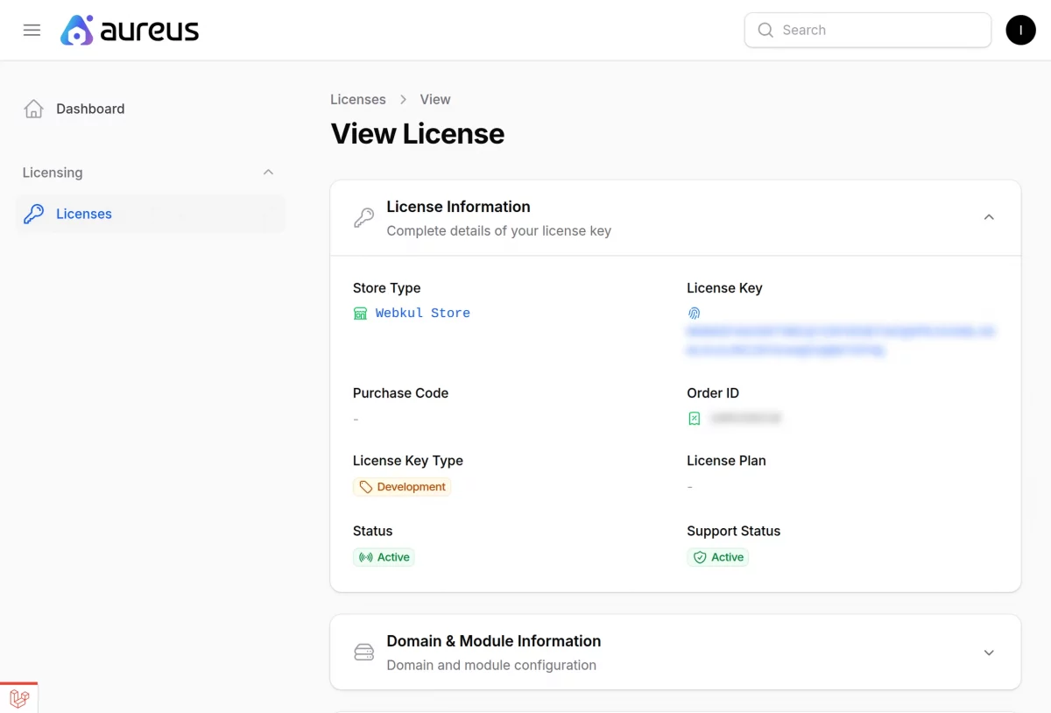Click the License Key Type label

pyautogui.click(x=408, y=461)
